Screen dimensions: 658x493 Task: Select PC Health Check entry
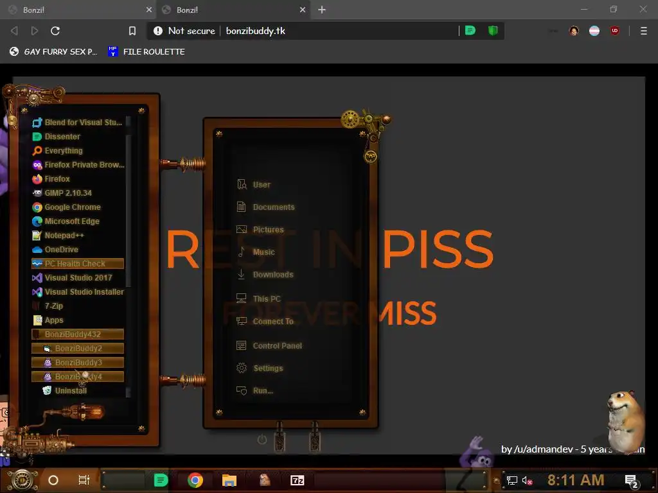click(77, 263)
